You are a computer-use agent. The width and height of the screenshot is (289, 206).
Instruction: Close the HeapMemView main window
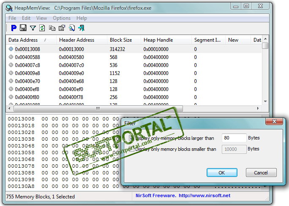coord(260,6)
